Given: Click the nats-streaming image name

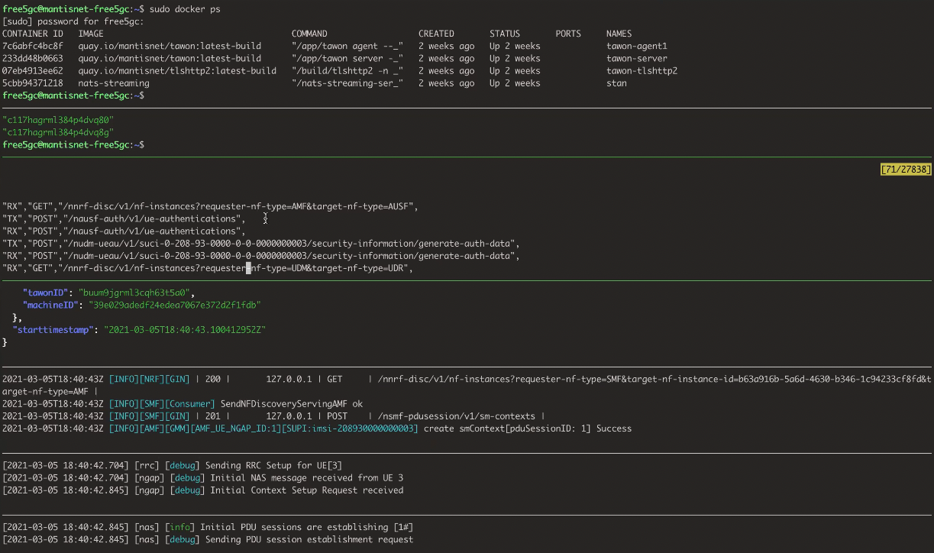Looking at the screenshot, I should (x=114, y=83).
